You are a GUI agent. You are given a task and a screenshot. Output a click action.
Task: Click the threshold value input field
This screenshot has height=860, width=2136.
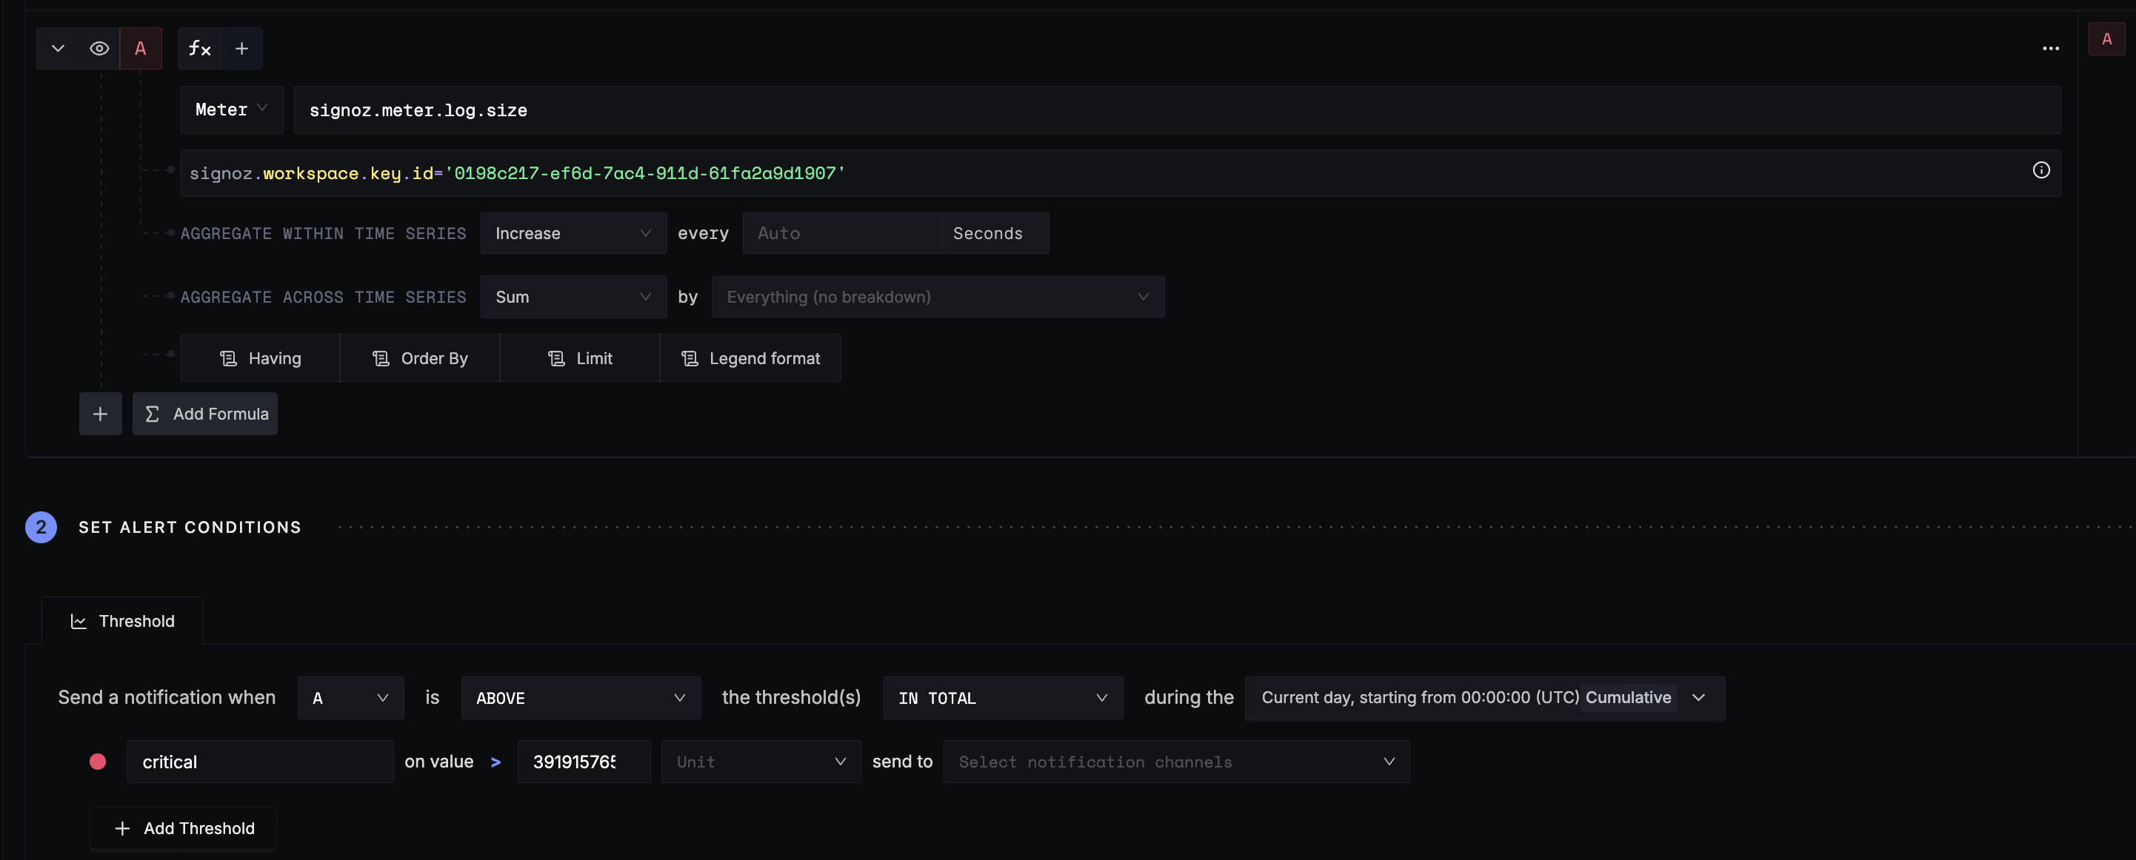[582, 762]
